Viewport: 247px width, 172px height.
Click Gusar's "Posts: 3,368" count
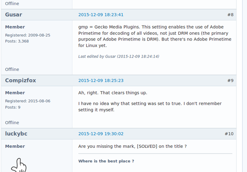pos(17,41)
